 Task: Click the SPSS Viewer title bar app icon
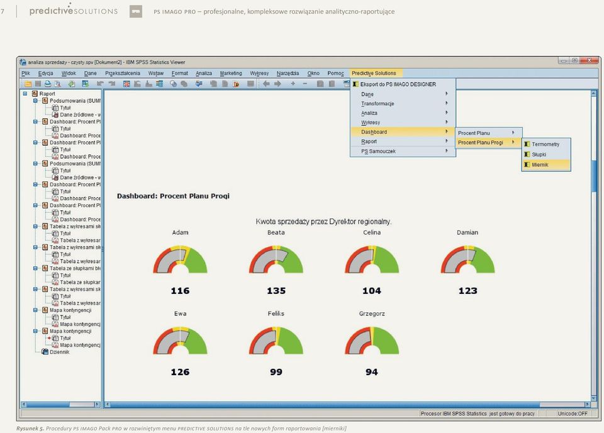[23, 62]
